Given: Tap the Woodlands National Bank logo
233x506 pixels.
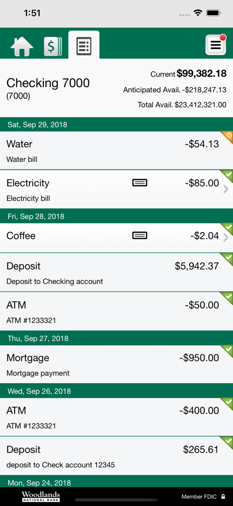Looking at the screenshot, I should click(41, 497).
